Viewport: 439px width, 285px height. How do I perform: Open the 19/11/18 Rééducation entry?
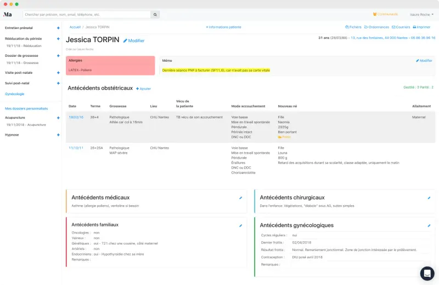pyautogui.click(x=24, y=46)
